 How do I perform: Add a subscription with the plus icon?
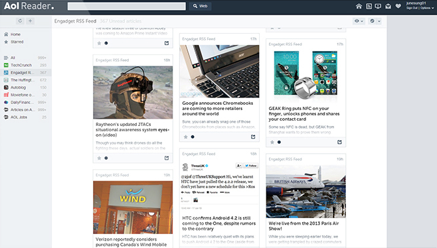pyautogui.click(x=30, y=21)
